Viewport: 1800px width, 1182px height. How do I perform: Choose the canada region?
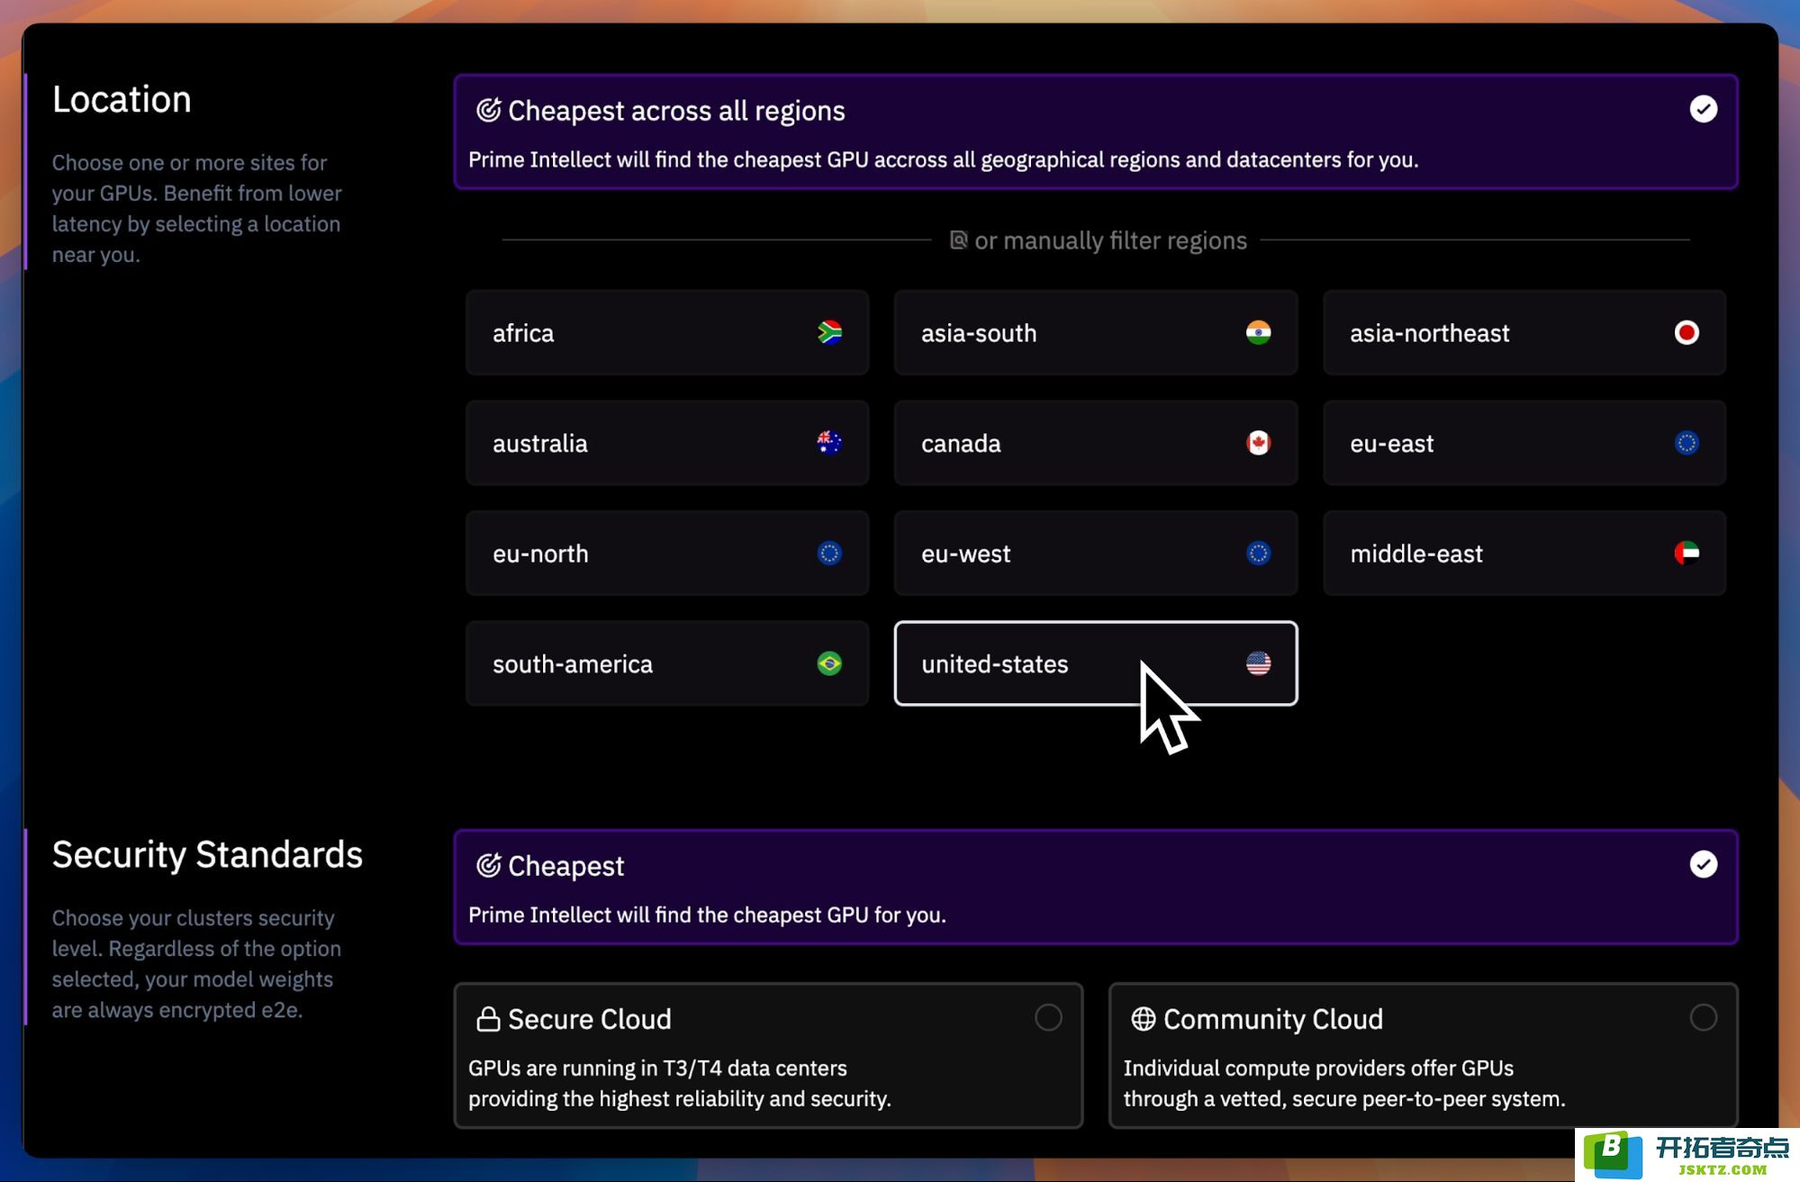click(1096, 443)
